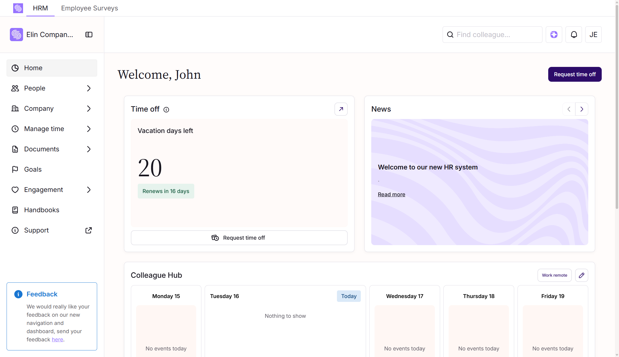Open notifications bell icon
The width and height of the screenshot is (619, 357).
[574, 35]
